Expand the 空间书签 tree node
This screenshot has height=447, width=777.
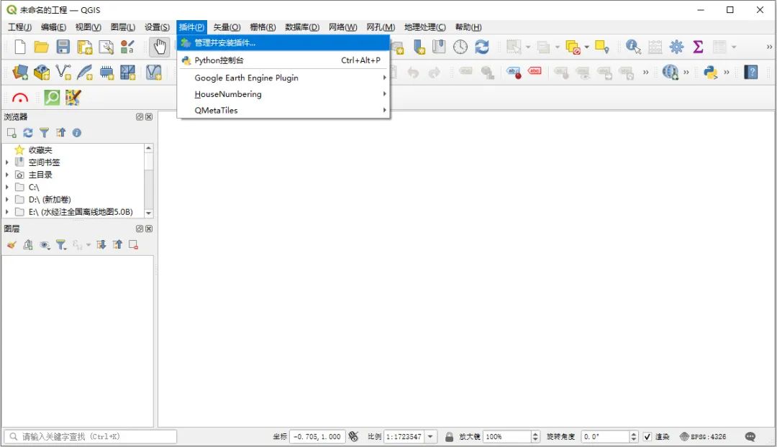7,162
